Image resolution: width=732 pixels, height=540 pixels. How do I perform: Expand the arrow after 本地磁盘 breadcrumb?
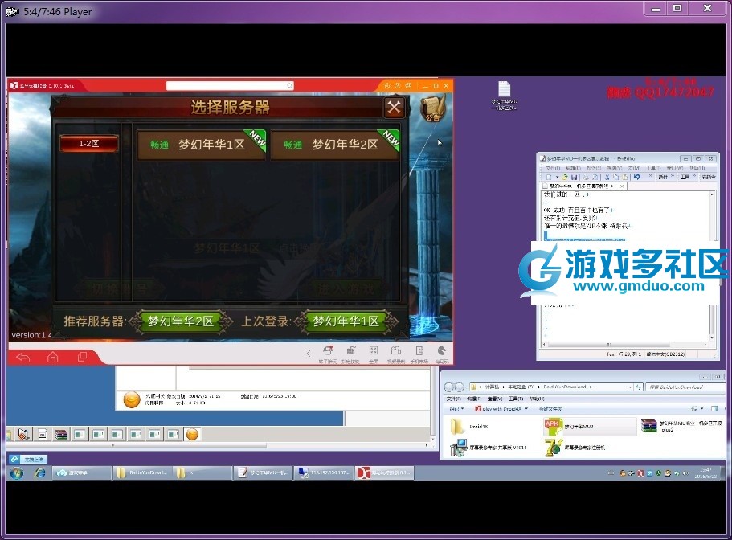point(539,387)
